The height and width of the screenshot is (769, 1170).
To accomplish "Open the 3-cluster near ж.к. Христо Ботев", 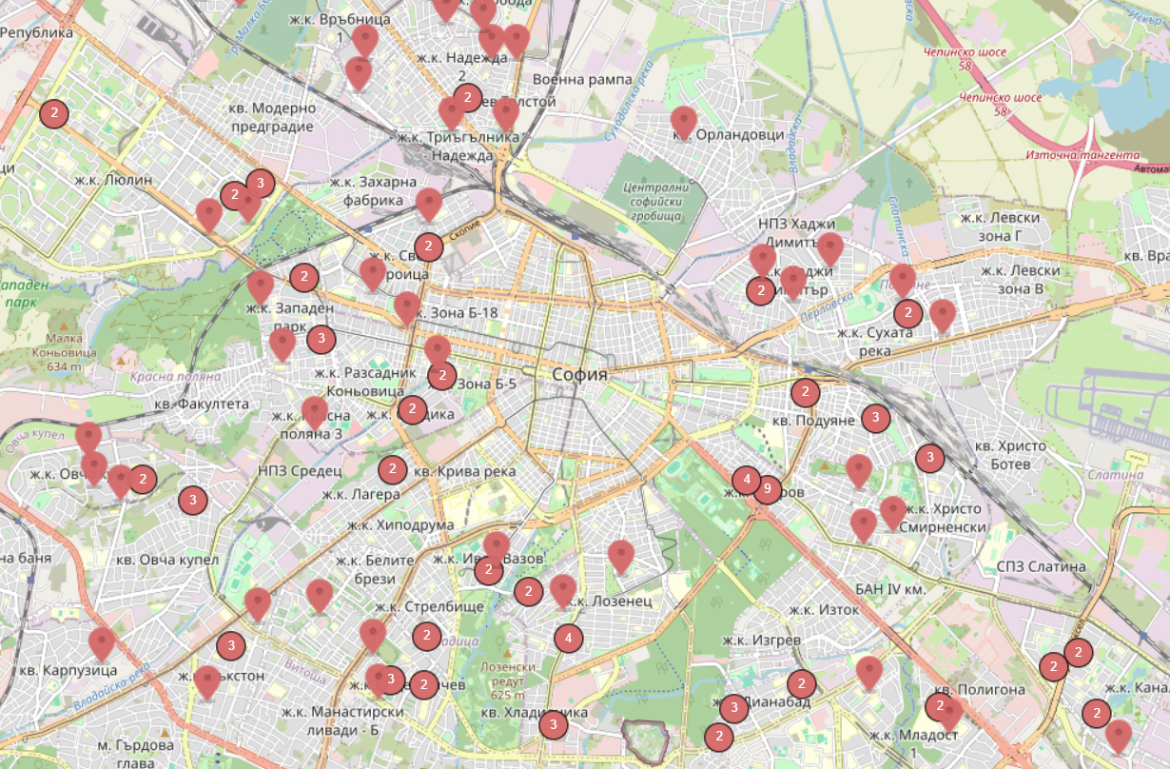I will click(x=930, y=458).
